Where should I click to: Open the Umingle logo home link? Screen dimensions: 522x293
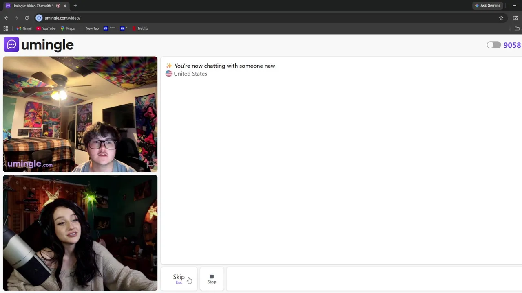coord(39,45)
